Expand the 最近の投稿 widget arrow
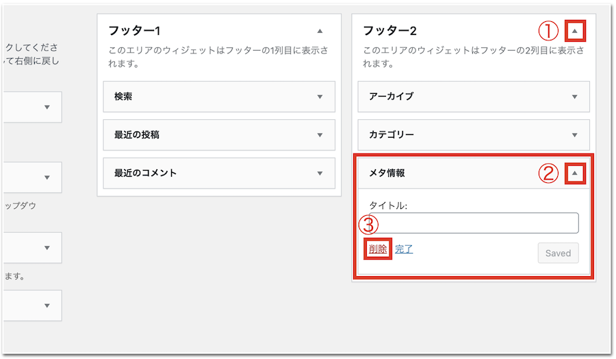 pos(320,135)
